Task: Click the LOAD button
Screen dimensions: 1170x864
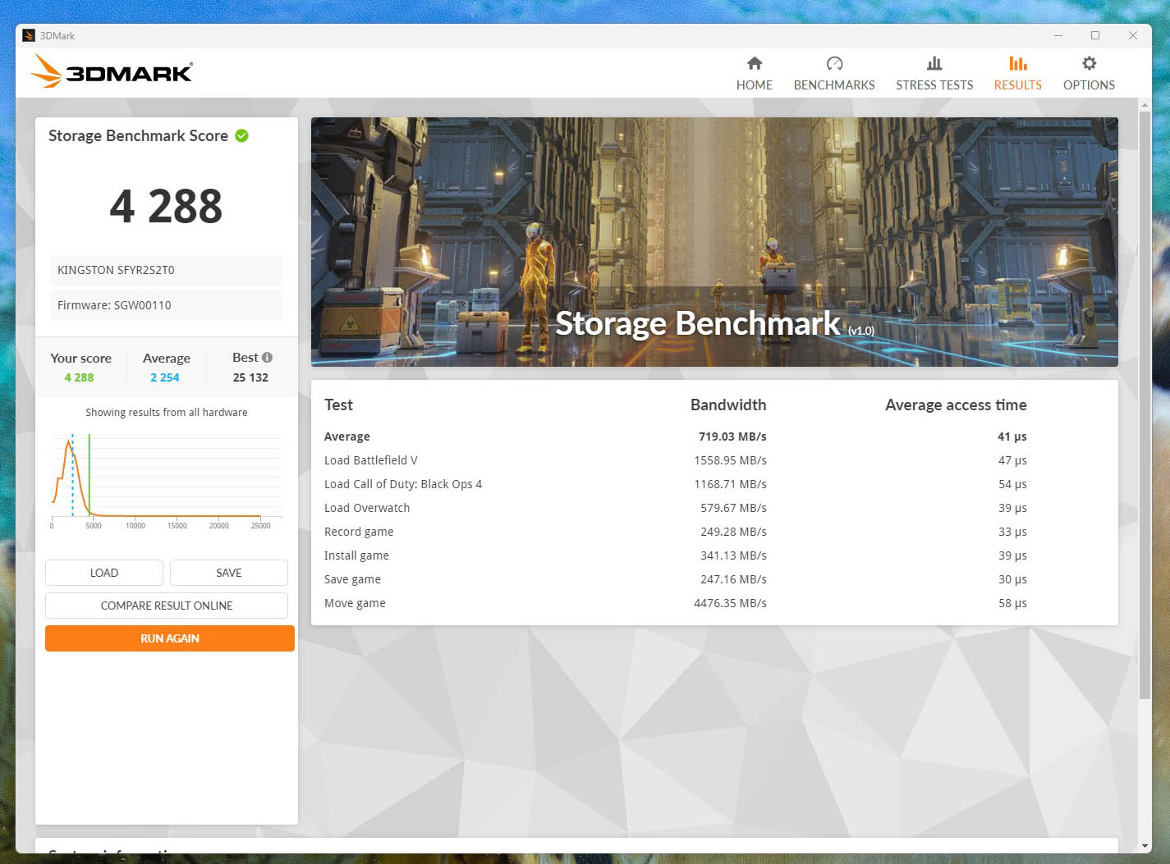Action: [104, 573]
